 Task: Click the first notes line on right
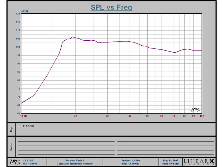165,141
